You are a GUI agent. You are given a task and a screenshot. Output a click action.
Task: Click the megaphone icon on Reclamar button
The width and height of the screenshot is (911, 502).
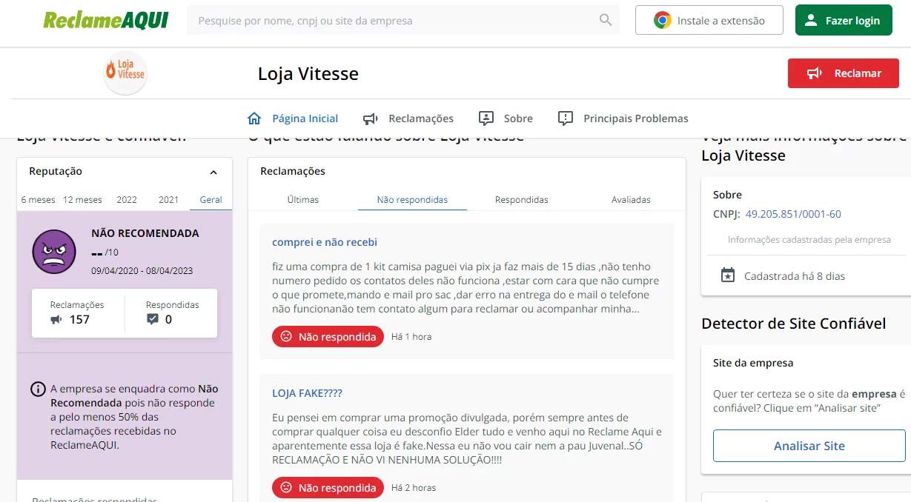(815, 73)
